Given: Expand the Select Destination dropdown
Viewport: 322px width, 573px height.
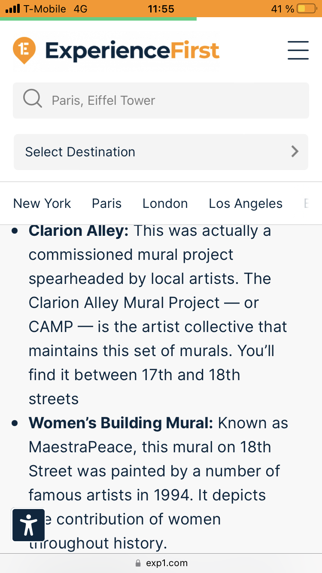Looking at the screenshot, I should [161, 152].
